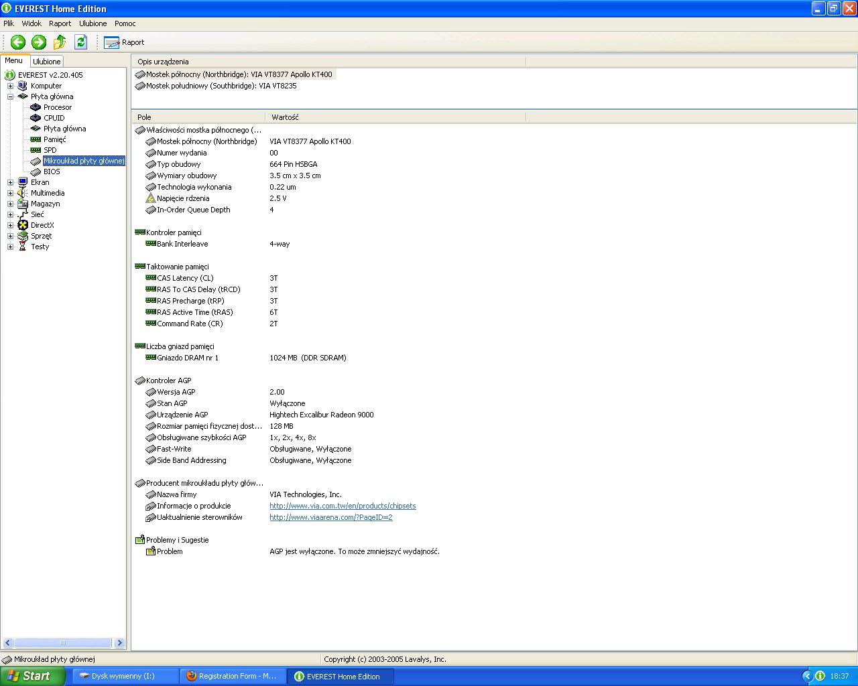858x686 pixels.
Task: Click the Up level toolbar icon
Action: point(60,42)
